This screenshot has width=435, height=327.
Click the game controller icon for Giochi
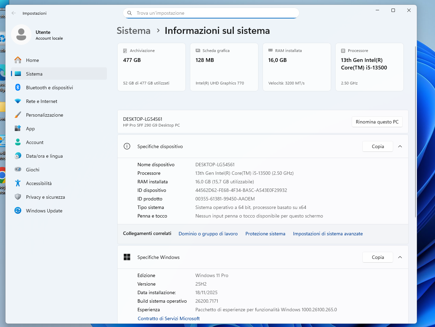[18, 170]
